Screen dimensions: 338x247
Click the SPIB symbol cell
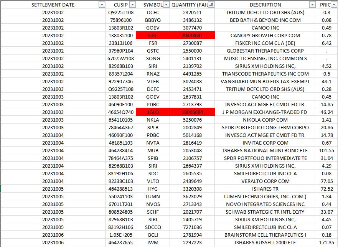click(153, 158)
